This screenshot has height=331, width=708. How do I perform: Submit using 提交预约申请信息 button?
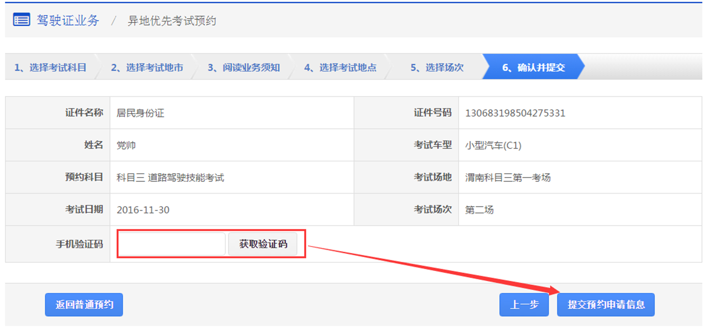(x=605, y=305)
